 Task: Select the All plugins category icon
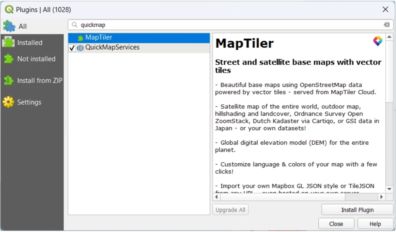(x=9, y=26)
